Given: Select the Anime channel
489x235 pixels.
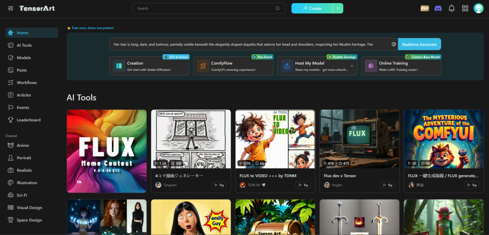Looking at the screenshot, I should click(23, 145).
